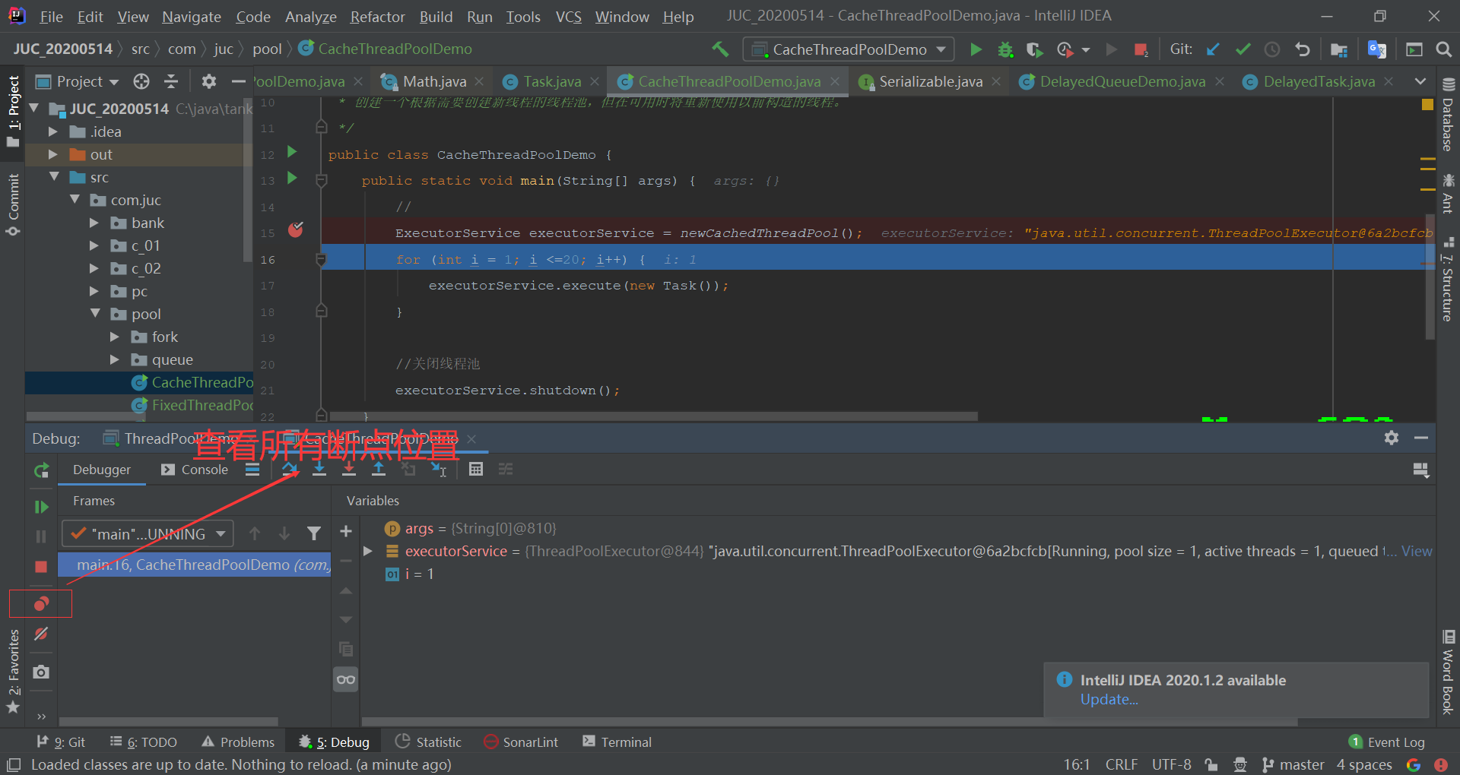This screenshot has width=1460, height=775.
Task: Expand the bank package
Action: (x=94, y=223)
